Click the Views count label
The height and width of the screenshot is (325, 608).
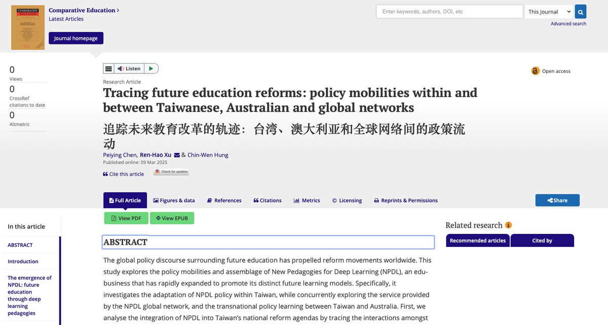(16, 79)
